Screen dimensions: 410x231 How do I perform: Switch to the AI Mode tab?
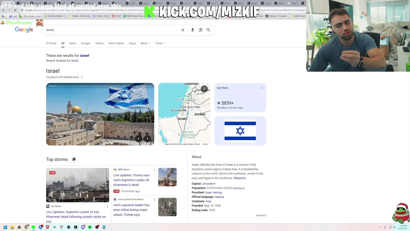(51, 43)
